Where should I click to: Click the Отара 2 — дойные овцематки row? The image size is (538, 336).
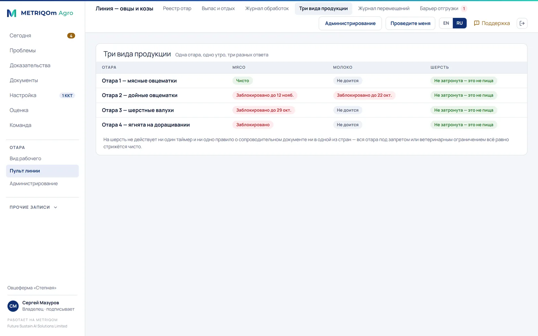point(311,95)
